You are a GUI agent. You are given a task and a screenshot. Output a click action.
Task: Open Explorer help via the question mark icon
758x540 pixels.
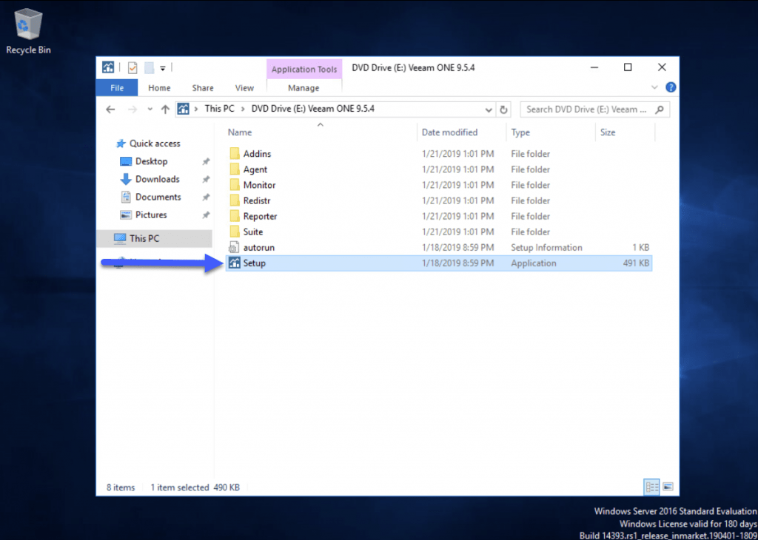click(x=671, y=87)
